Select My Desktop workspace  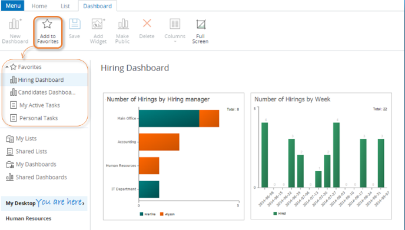point(44,203)
